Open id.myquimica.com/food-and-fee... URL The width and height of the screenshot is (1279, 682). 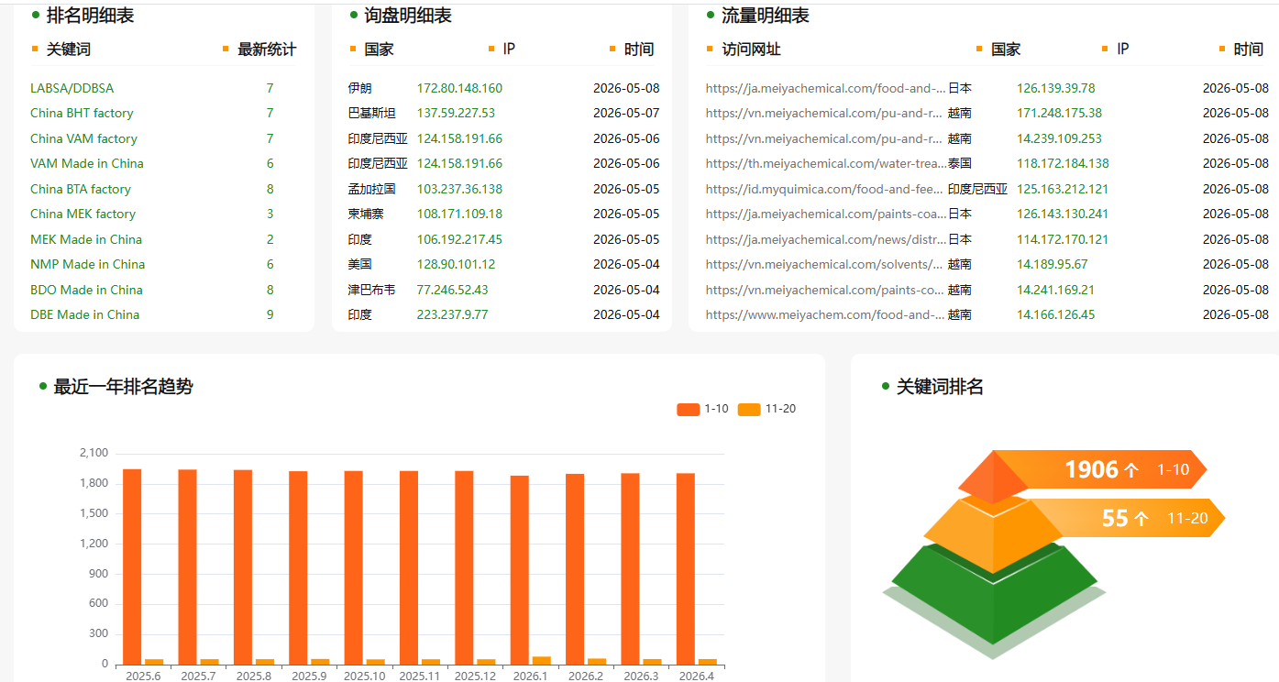click(x=825, y=189)
